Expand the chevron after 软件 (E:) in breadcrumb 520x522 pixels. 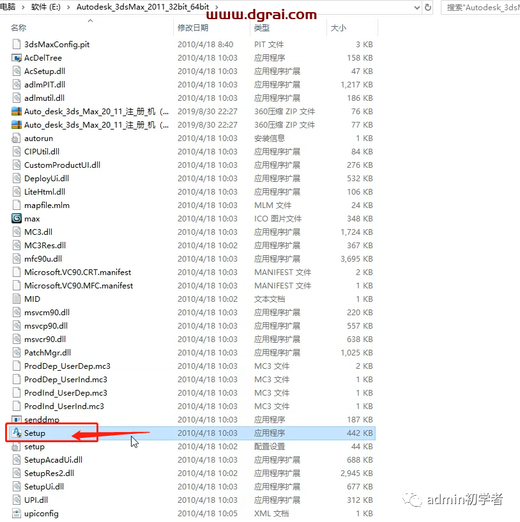click(x=68, y=7)
